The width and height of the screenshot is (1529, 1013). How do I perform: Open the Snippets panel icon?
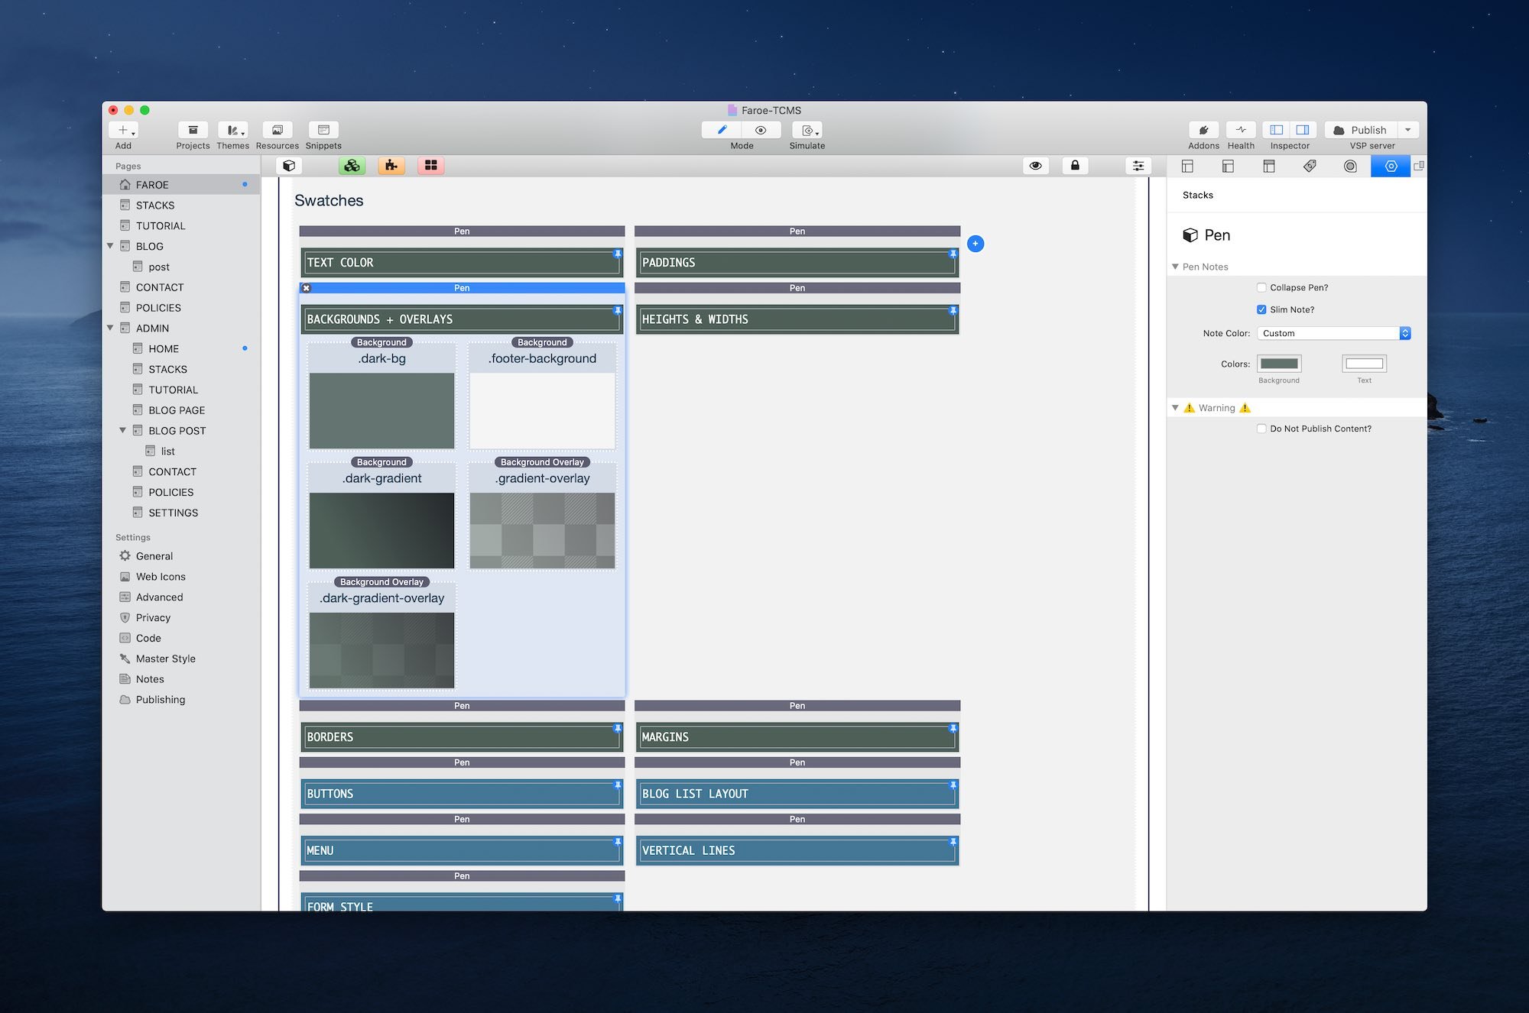pyautogui.click(x=323, y=131)
